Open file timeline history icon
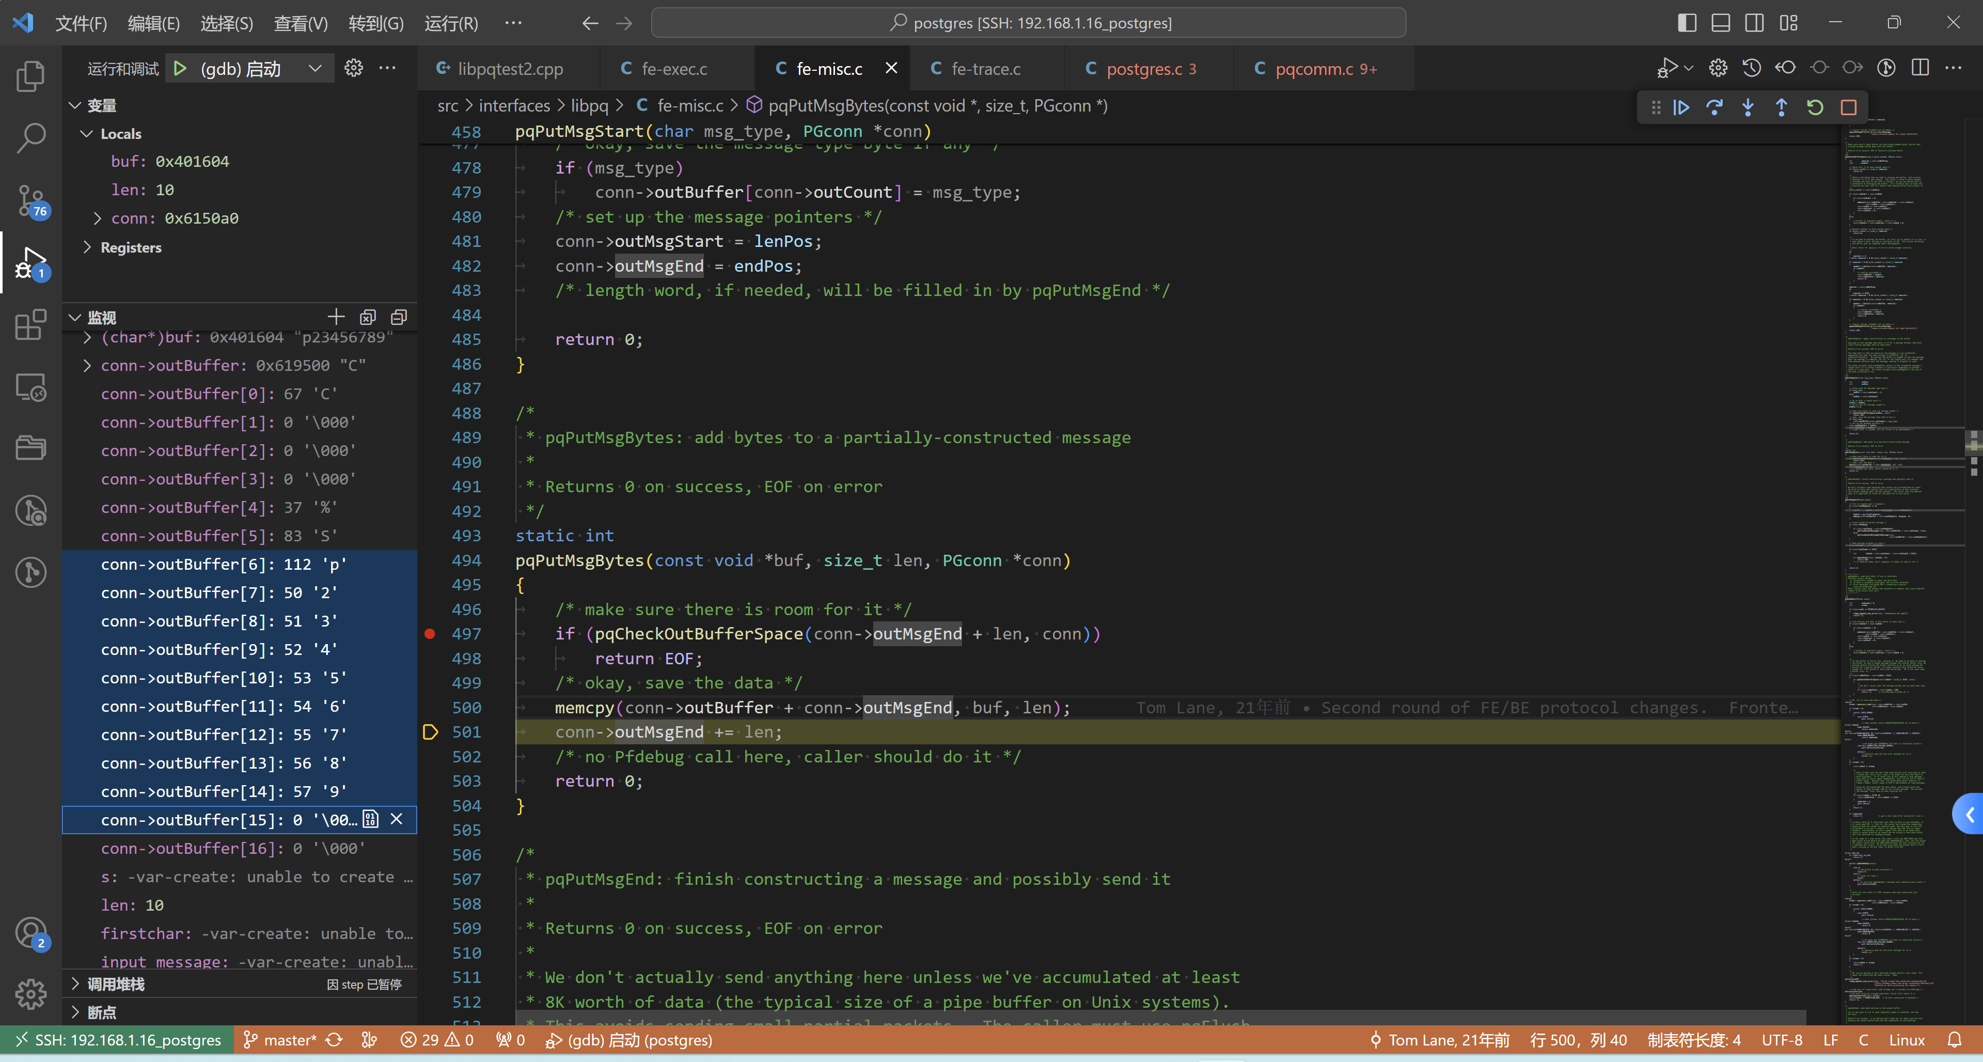Image resolution: width=1983 pixels, height=1062 pixels. (1752, 68)
